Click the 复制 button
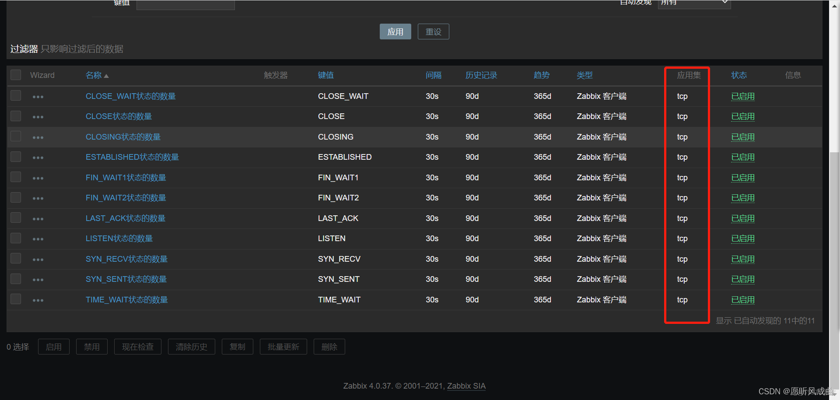840x400 pixels. coord(238,347)
